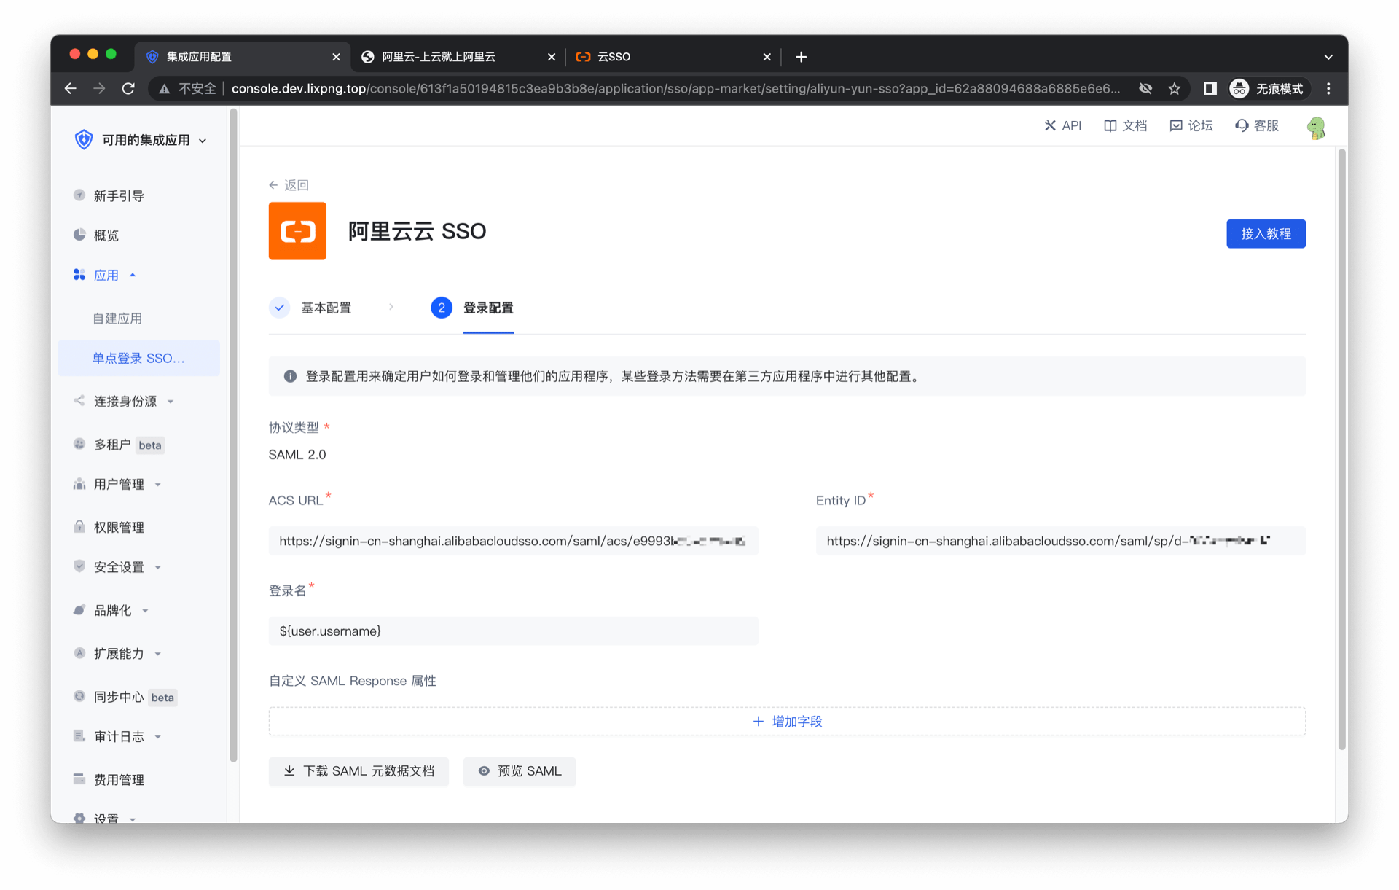Bookmark page with the star icon
The image size is (1399, 890).
point(1174,88)
